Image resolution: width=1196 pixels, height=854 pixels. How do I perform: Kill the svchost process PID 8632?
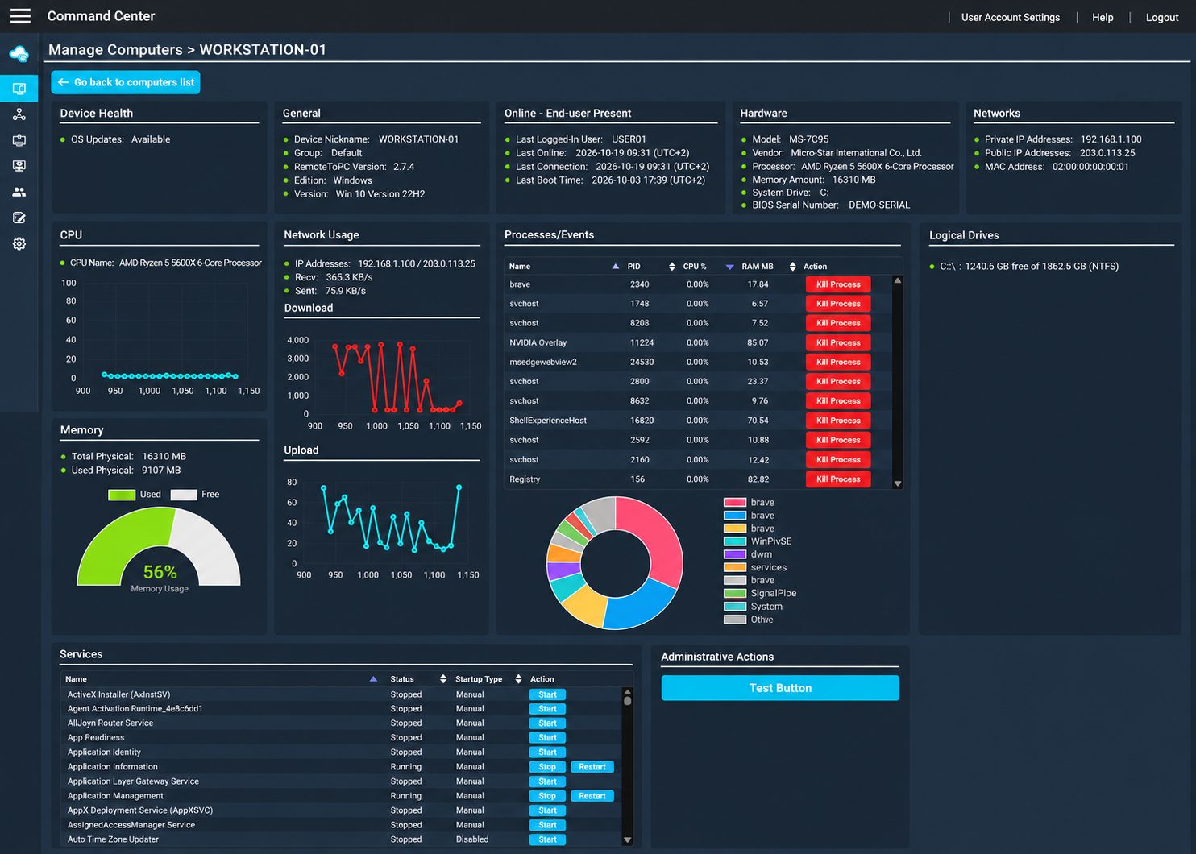coord(838,401)
